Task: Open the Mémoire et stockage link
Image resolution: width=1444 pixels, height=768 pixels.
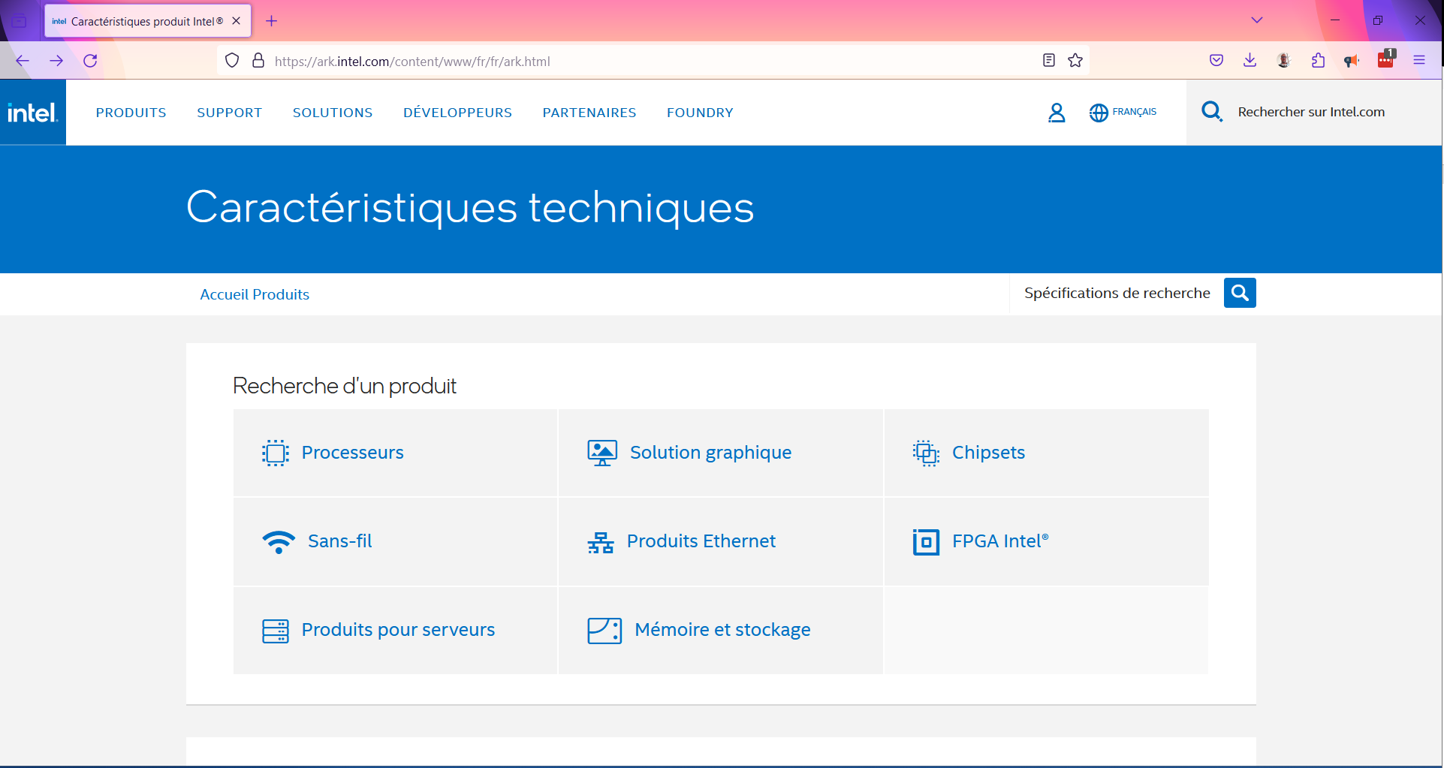Action: point(722,630)
